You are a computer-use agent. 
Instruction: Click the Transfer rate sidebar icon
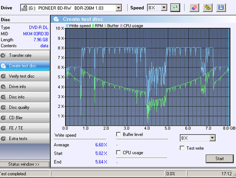3,55
